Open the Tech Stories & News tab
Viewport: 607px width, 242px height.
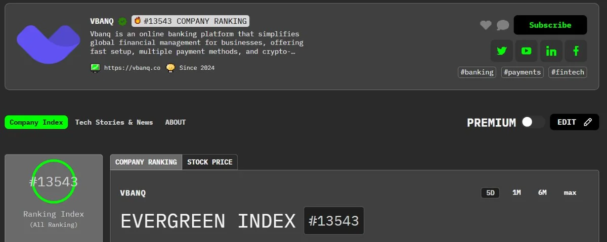[114, 122]
